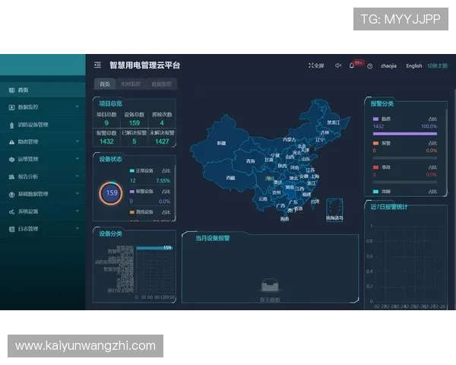
Task: Click the 南海诸岛 inset map
Action: [334, 210]
